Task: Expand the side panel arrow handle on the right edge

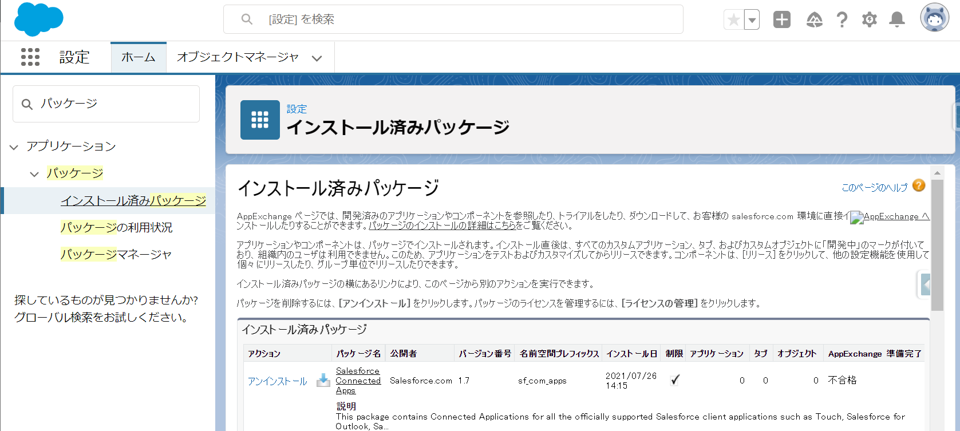Action: (x=925, y=284)
